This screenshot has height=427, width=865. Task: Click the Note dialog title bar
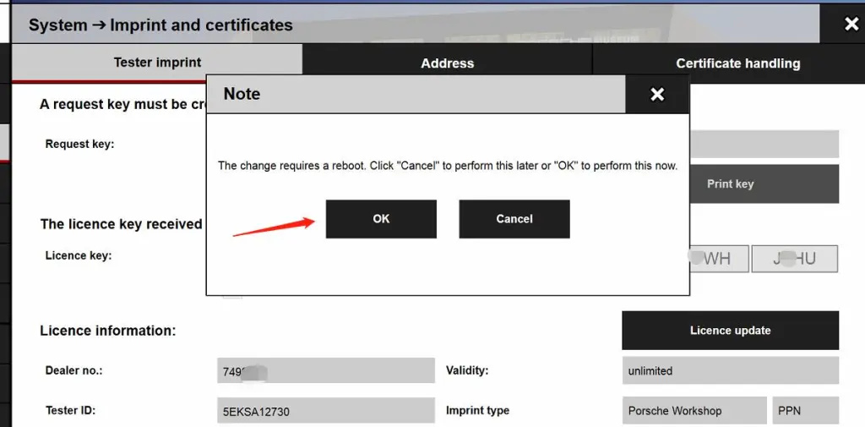pyautogui.click(x=416, y=95)
